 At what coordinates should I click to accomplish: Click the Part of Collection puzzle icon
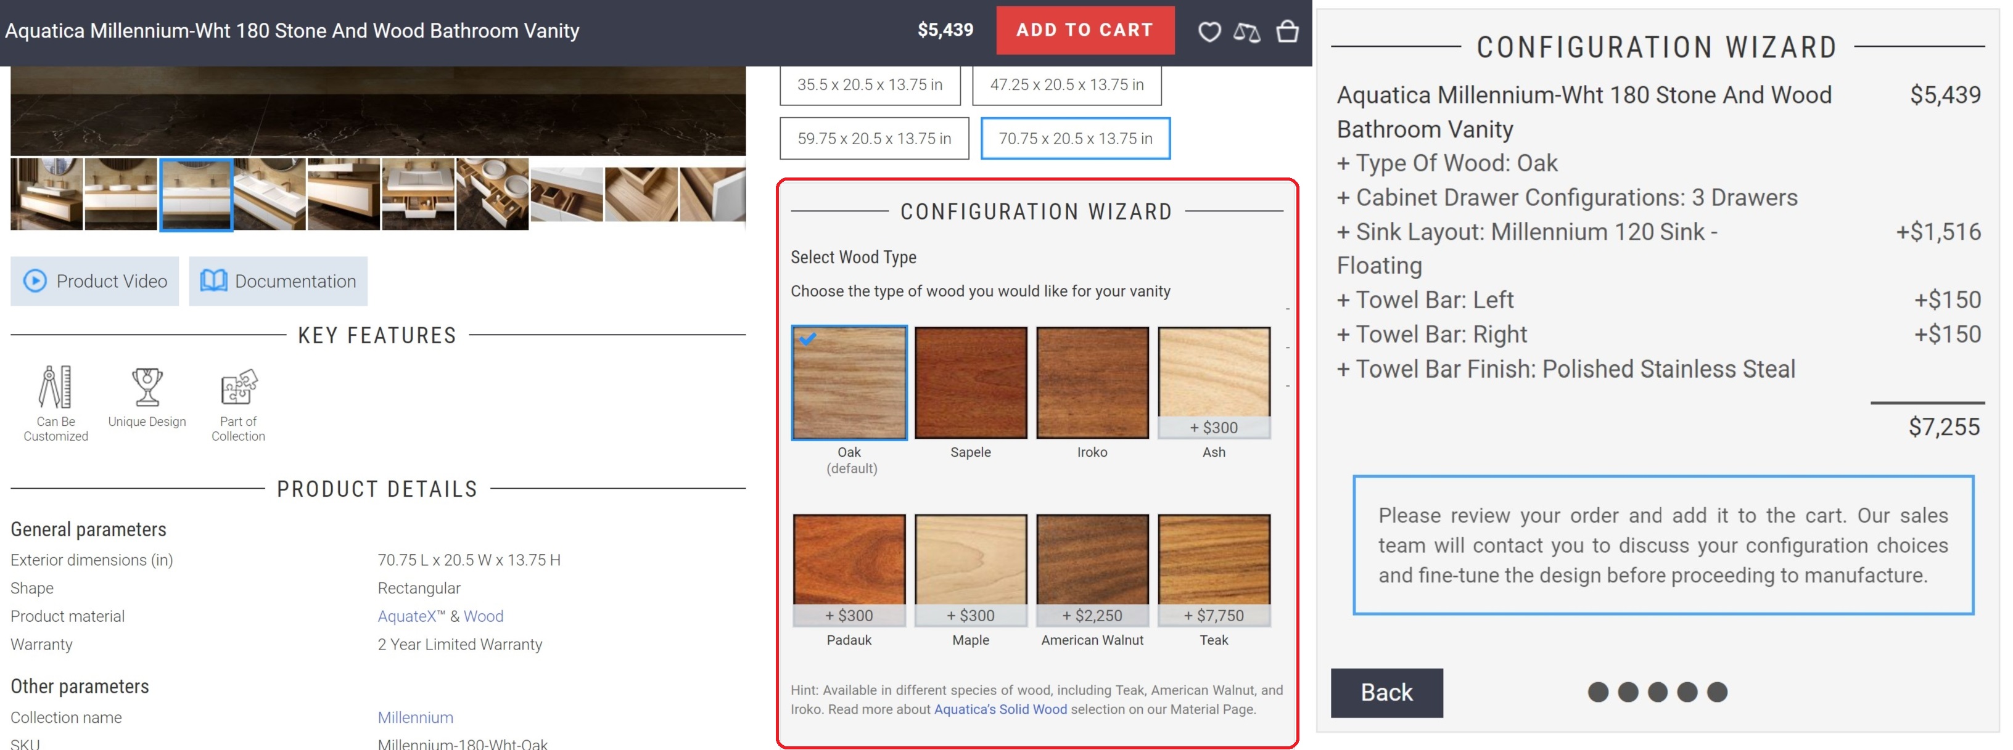coord(238,388)
